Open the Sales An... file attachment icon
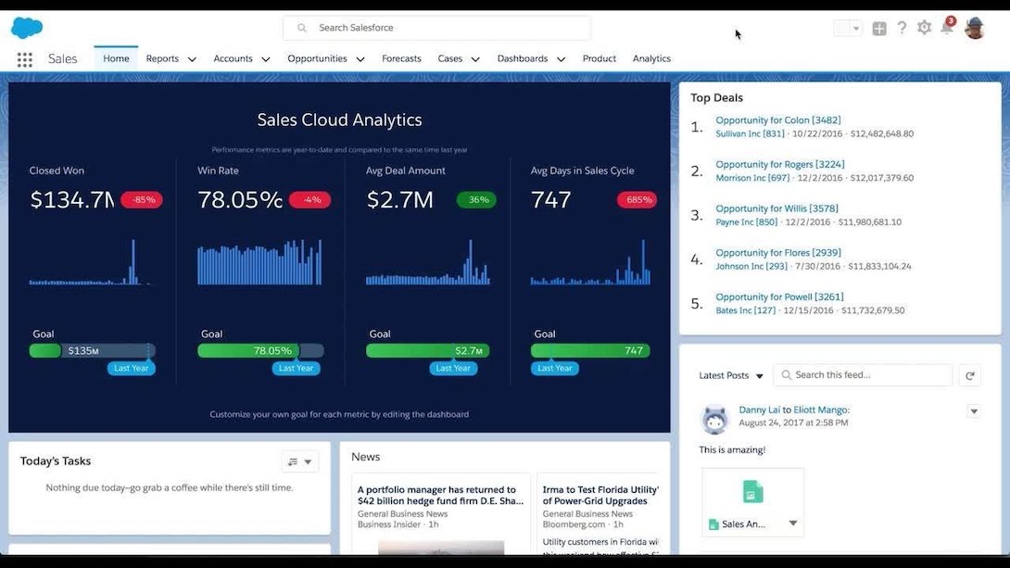Viewport: 1010px width, 568px height. [752, 492]
